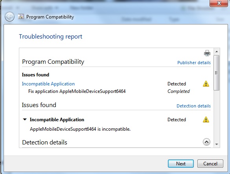The width and height of the screenshot is (230, 174).
Task: Click the second Detected warning icon
Action: [206, 120]
